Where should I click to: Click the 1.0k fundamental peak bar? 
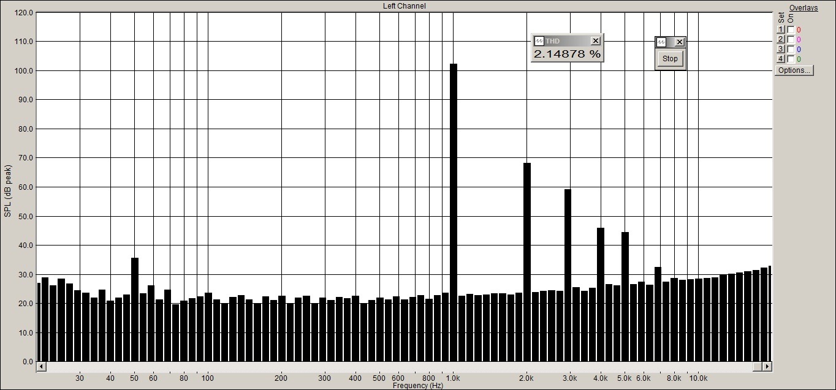(x=454, y=212)
